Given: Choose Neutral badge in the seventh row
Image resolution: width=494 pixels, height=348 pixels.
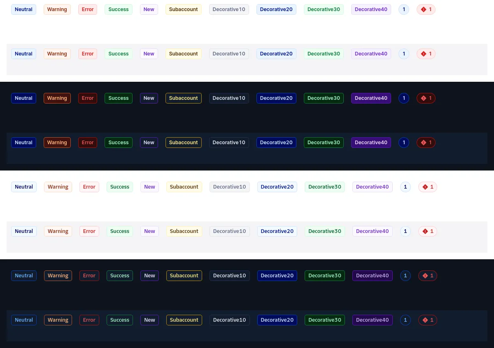Looking at the screenshot, I should [24, 276].
